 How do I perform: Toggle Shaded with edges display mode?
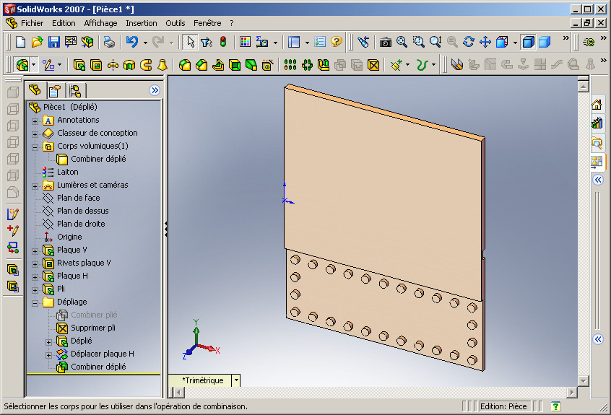[x=528, y=42]
